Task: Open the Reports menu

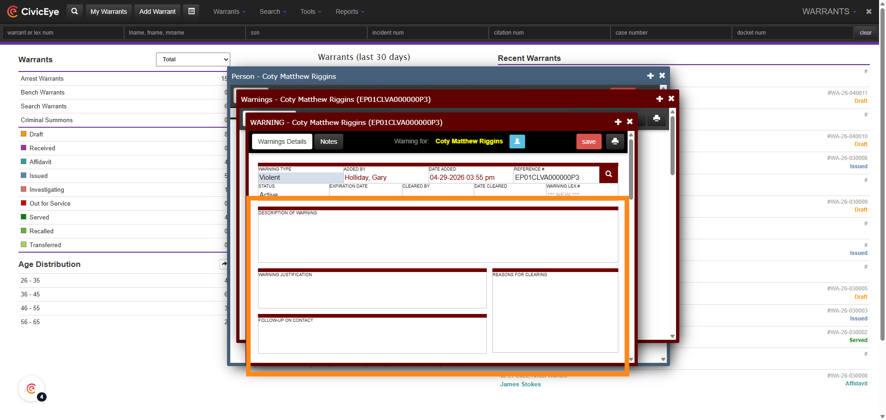Action: [x=350, y=12]
